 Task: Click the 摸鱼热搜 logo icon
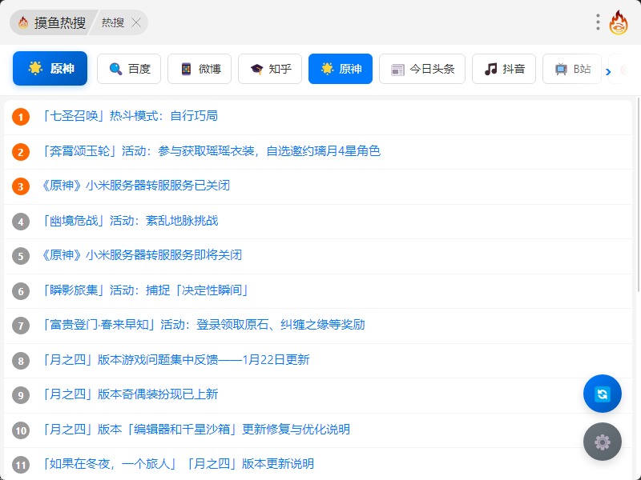(23, 22)
